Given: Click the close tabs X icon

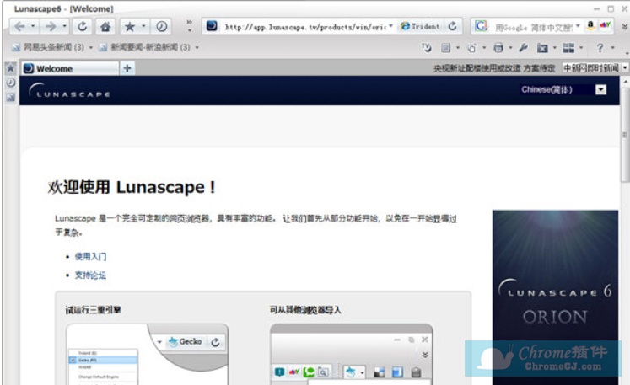Looking at the screenshot, I should pyautogui.click(x=542, y=48).
